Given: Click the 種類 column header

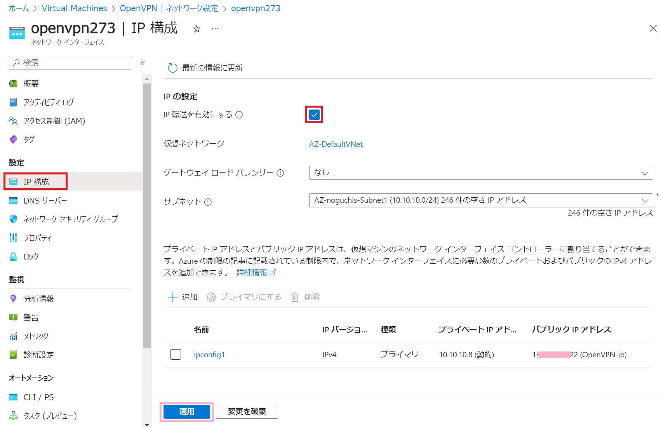Looking at the screenshot, I should click(388, 330).
